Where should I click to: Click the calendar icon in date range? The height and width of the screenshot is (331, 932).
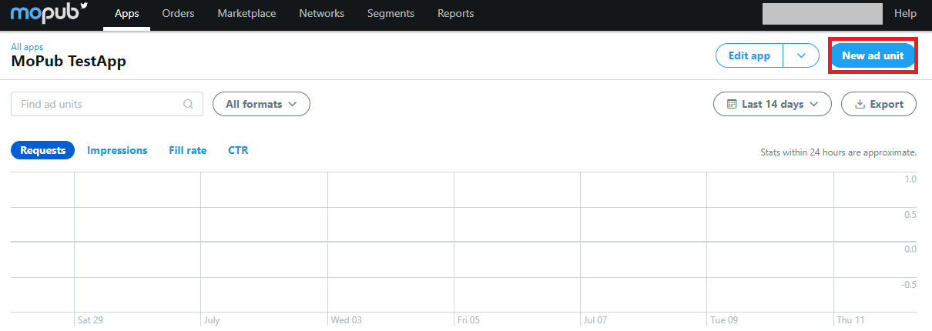[x=731, y=104]
